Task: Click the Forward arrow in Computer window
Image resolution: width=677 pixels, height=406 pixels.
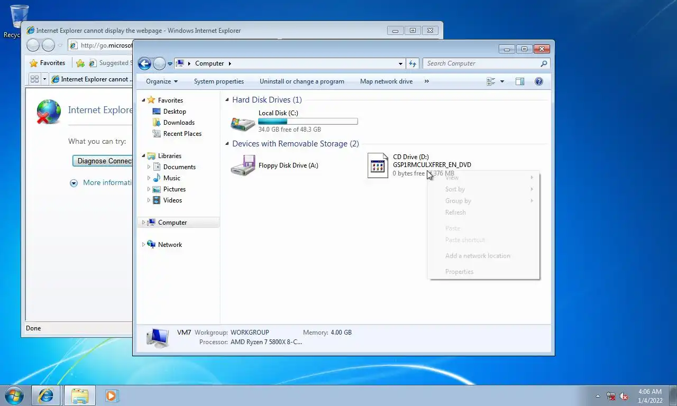Action: [x=159, y=63]
